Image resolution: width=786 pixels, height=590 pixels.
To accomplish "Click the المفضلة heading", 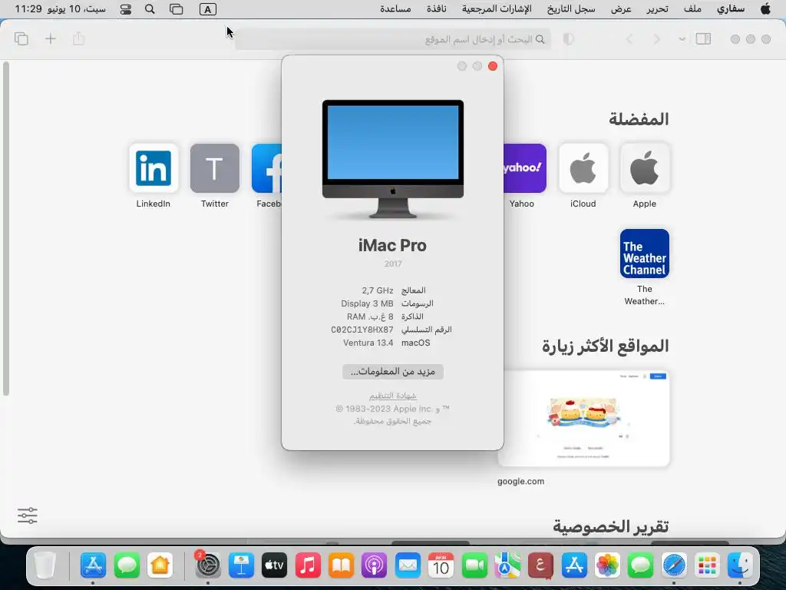I will coord(639,119).
